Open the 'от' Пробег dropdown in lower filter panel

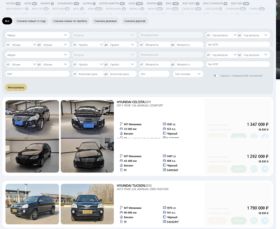point(90,64)
